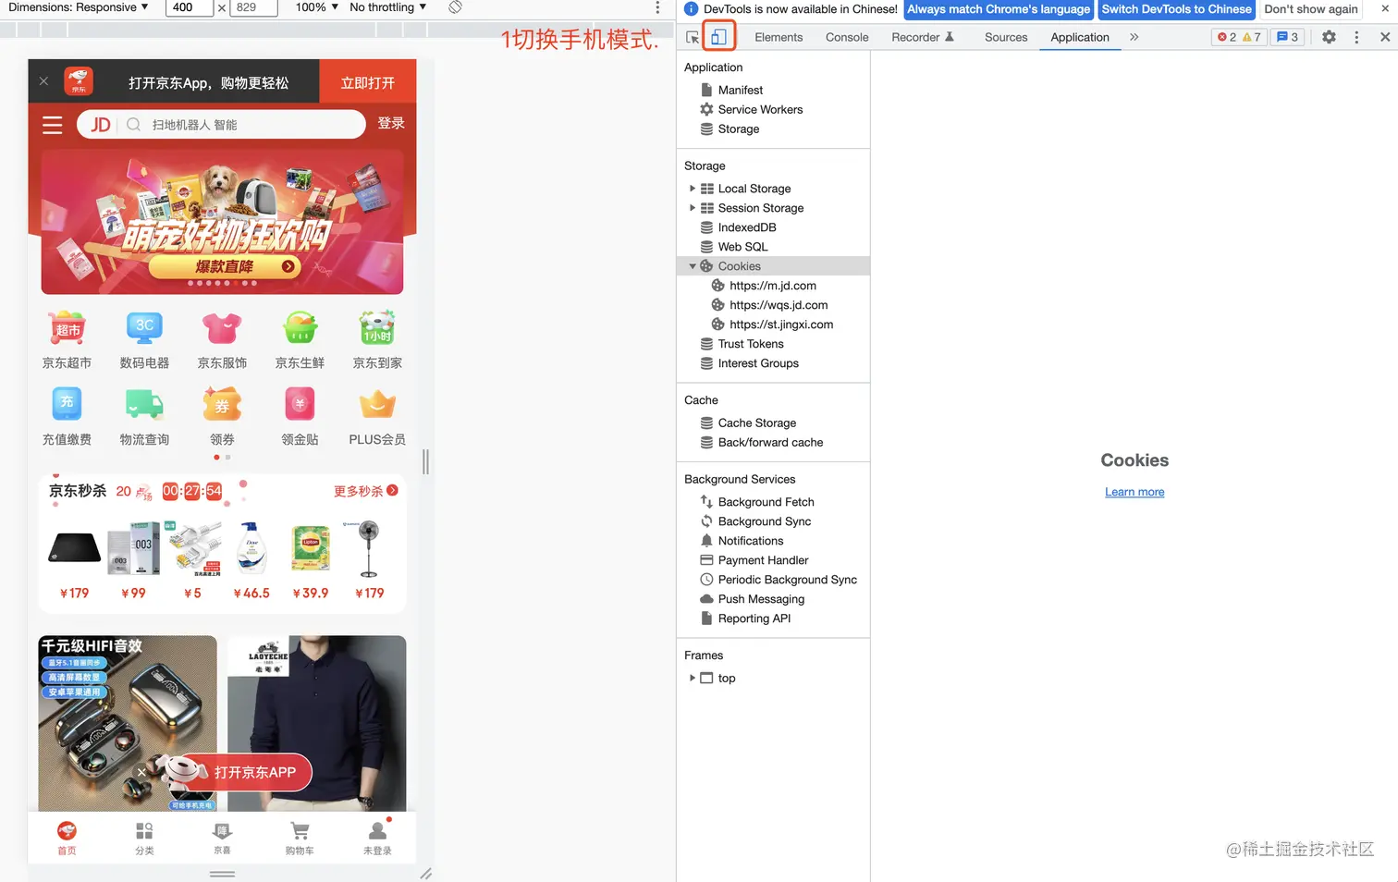Open Payment Handler item
This screenshot has height=882, width=1398.
pyautogui.click(x=763, y=559)
